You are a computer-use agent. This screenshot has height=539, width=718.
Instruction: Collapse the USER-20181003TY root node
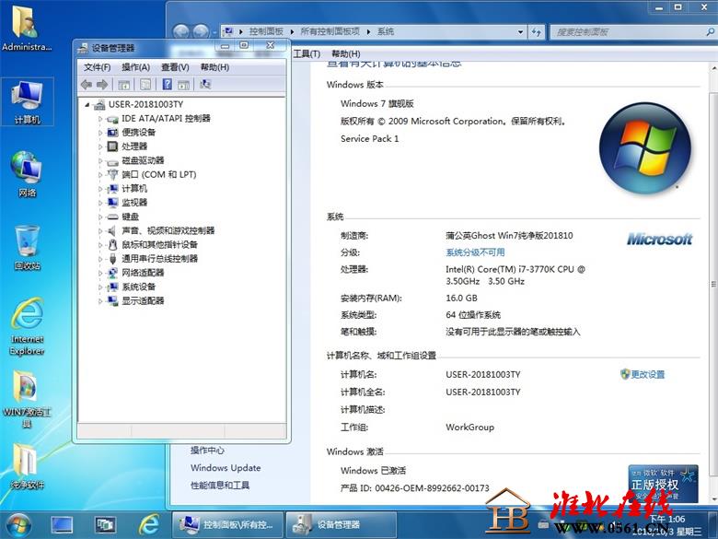tap(87, 105)
